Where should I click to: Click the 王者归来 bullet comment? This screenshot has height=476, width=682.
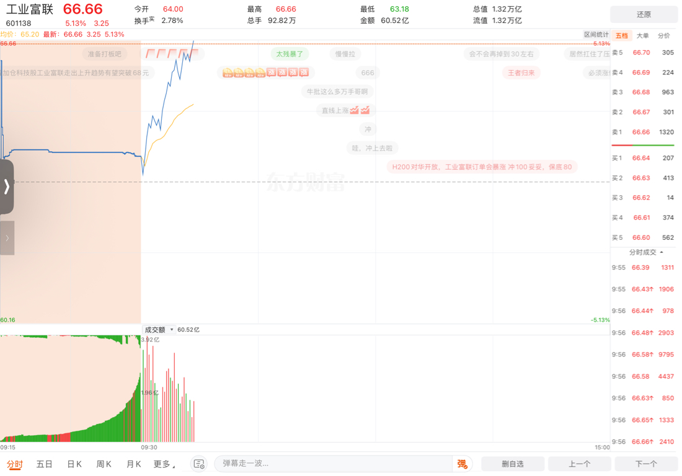pos(521,73)
